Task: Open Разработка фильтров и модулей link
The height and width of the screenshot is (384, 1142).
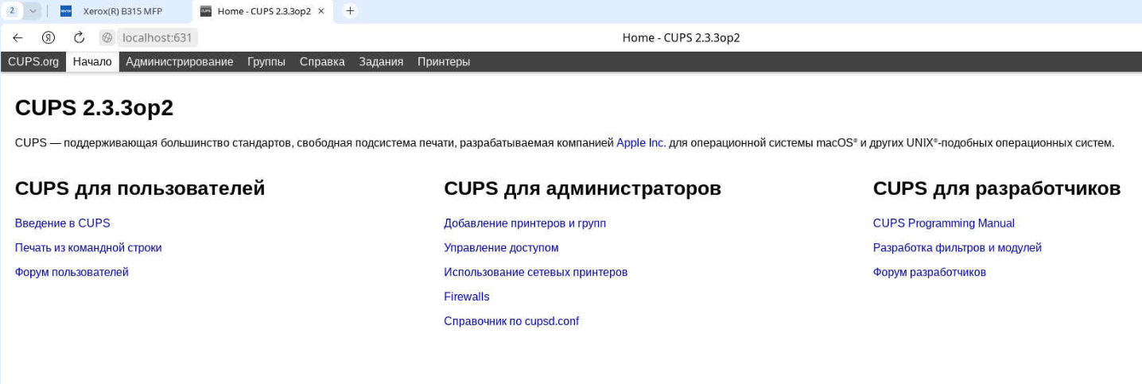Action: 957,248
